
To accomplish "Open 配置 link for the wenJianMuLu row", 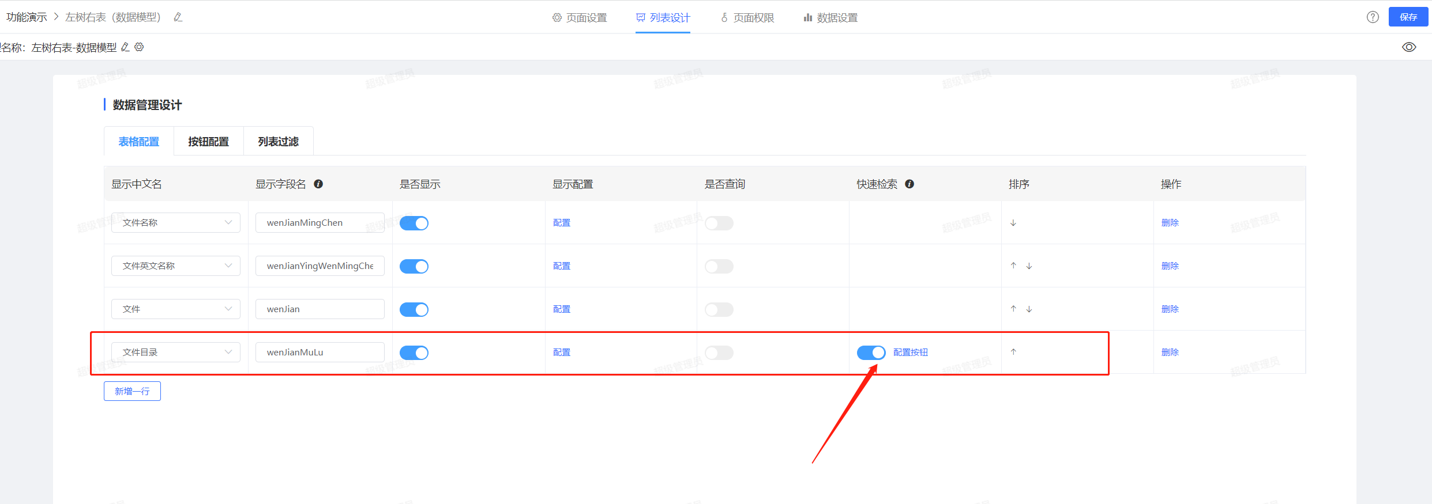I will coord(562,353).
